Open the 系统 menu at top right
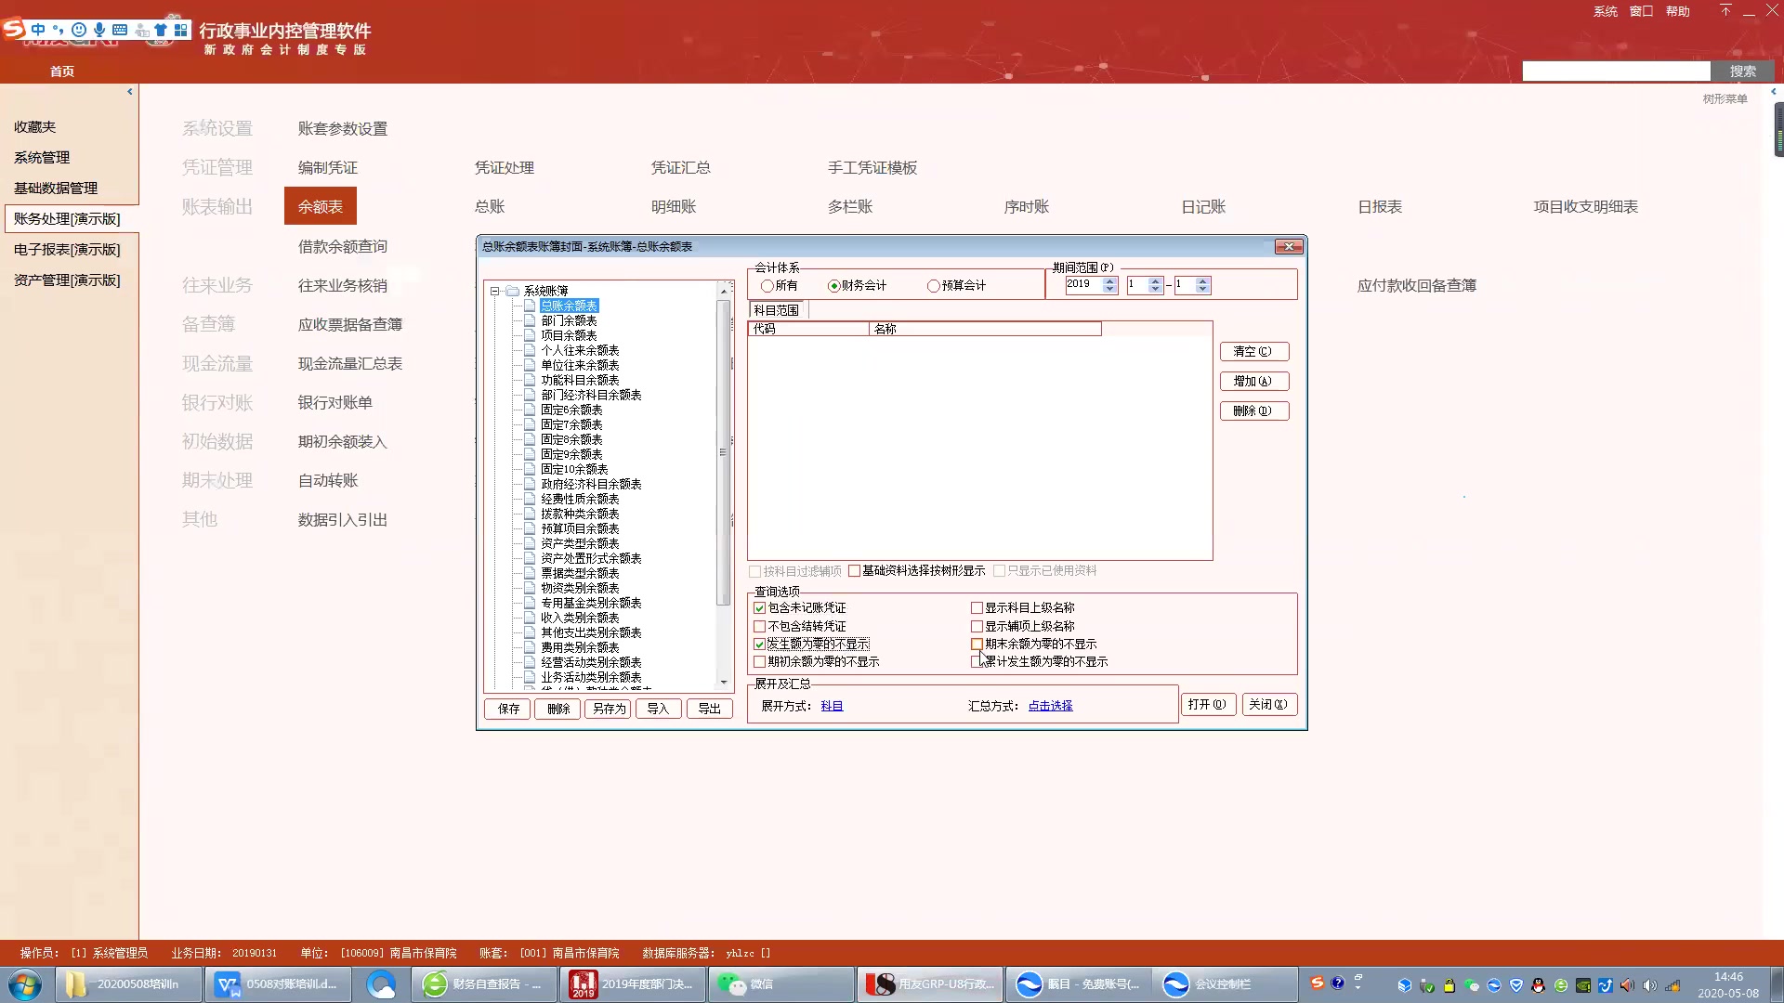 point(1605,11)
